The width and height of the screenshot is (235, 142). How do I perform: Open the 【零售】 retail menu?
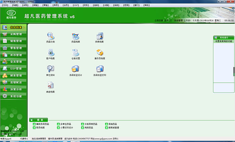[x=45, y=5]
